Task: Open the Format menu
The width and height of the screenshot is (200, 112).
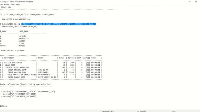Action: (x=7, y=5)
